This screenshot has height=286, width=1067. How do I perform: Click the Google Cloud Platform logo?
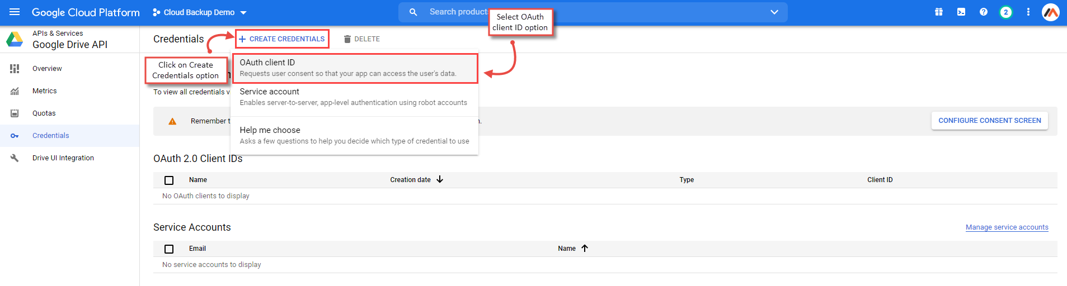pos(86,12)
